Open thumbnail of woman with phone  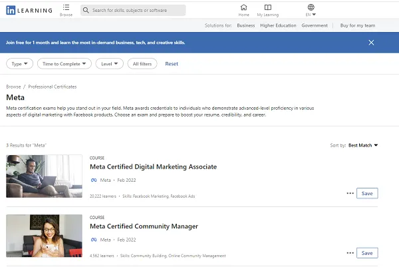point(45,236)
